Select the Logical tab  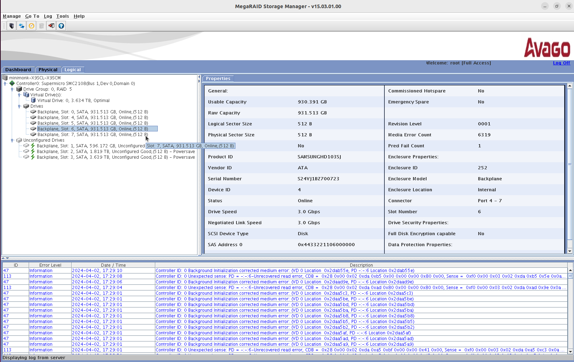coord(73,70)
